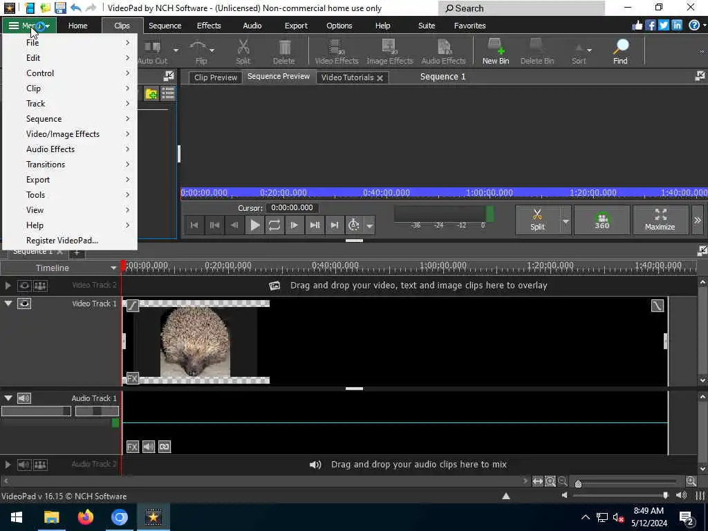
Task: Adjust Audio Track 1 volume slider
Action: click(x=36, y=411)
